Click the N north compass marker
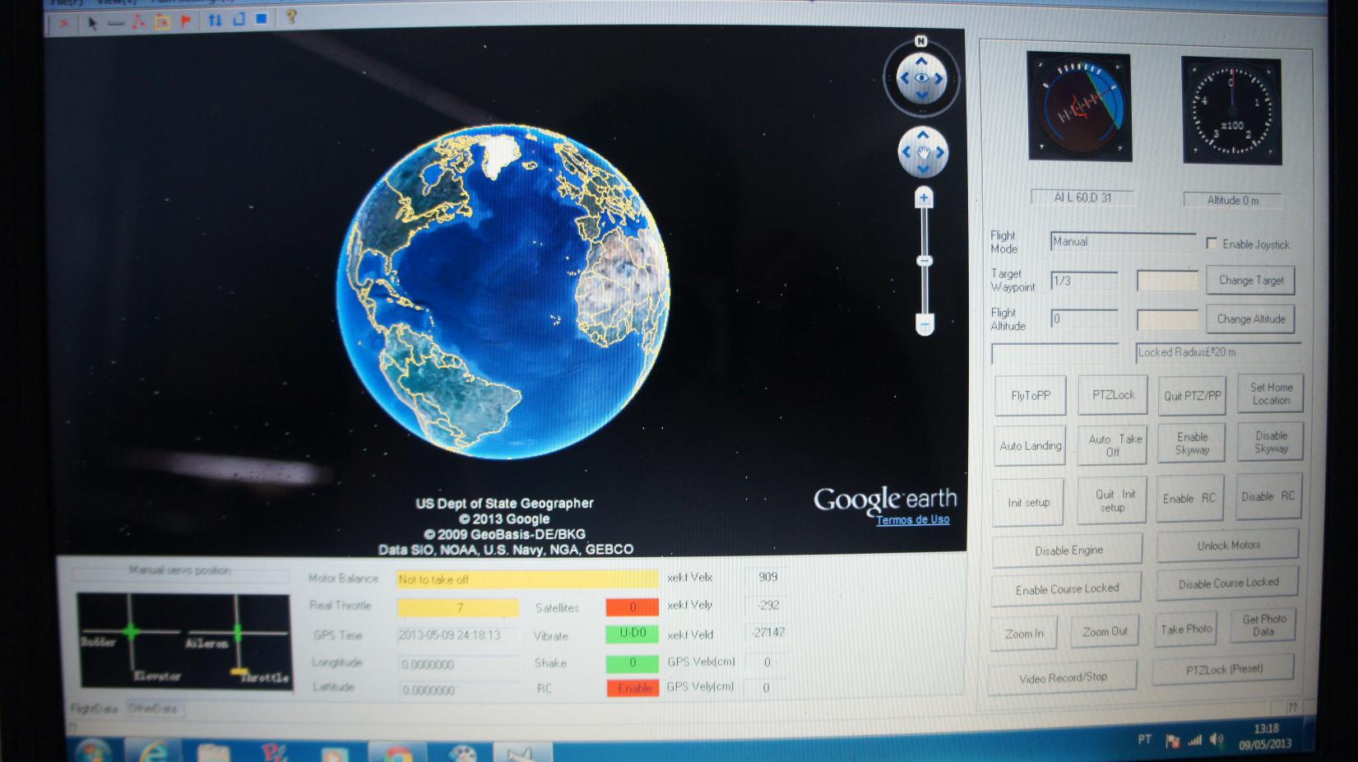The height and width of the screenshot is (762, 1358). tap(920, 41)
